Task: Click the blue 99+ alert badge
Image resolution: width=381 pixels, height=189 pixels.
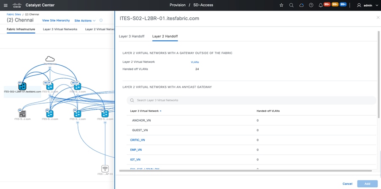Action: tap(343, 4)
